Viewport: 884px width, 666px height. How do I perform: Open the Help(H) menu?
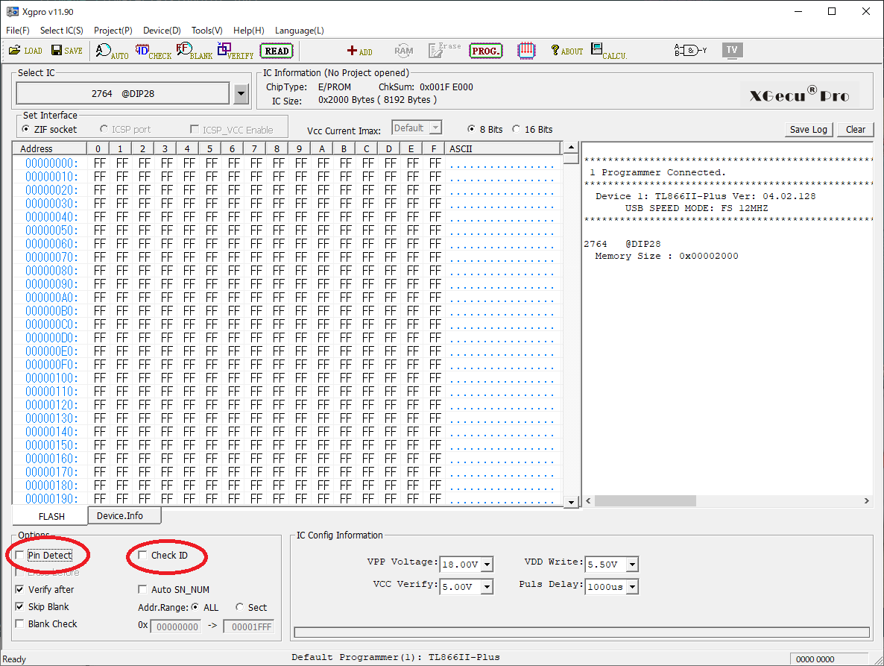[x=249, y=31]
